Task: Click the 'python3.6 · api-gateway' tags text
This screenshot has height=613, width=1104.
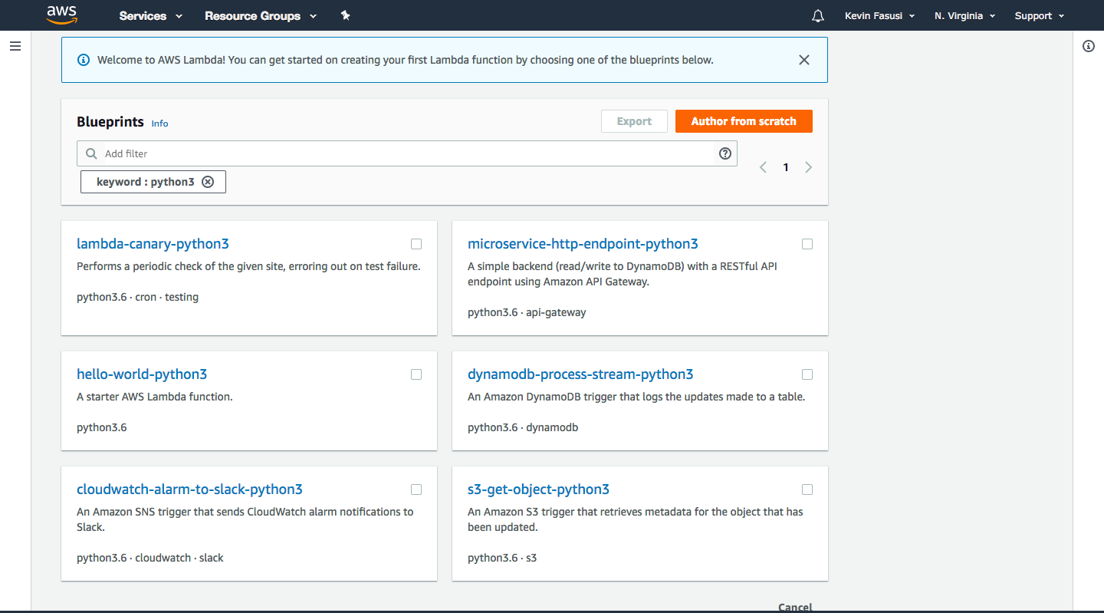Action: pos(527,312)
